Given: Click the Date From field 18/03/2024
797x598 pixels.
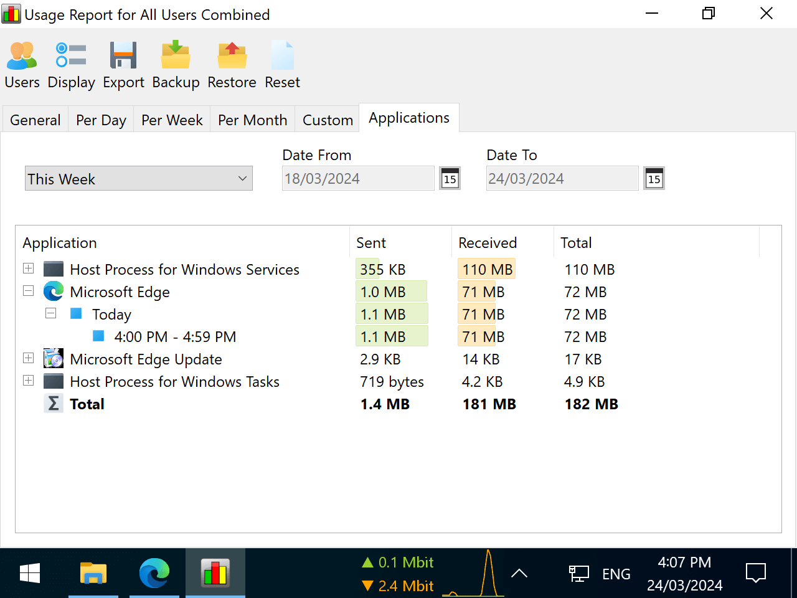Looking at the screenshot, I should [358, 179].
